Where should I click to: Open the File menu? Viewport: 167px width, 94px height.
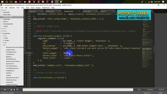2,8
